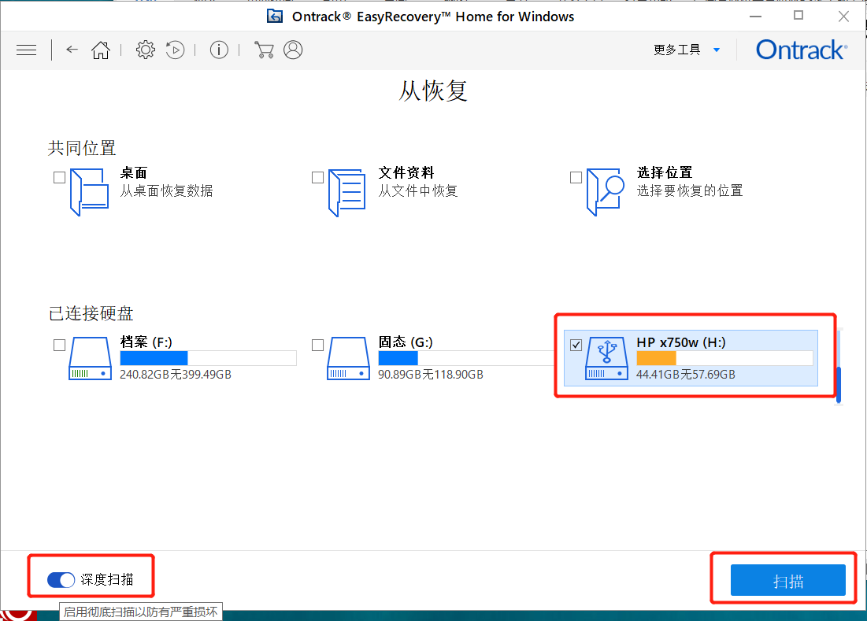Check the 桌面 checkbox

[59, 177]
